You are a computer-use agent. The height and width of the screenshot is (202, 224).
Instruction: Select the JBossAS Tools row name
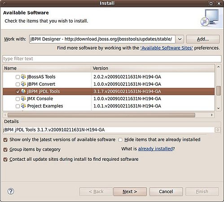[41, 77]
